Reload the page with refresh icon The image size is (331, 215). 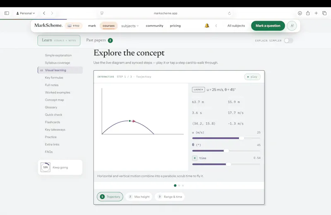pos(230,13)
